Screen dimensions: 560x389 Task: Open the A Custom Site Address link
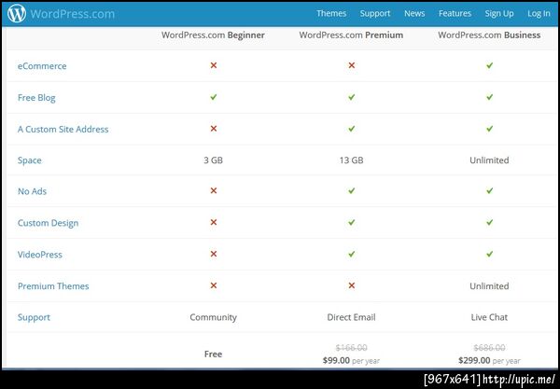(x=63, y=129)
